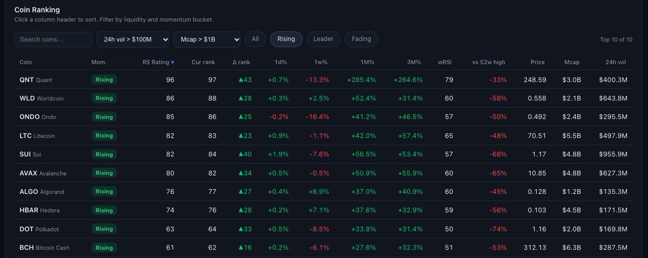Viewport: 648px width, 258px height.
Task: Click the +264.6% 3M value for QNT
Action: pyautogui.click(x=409, y=80)
